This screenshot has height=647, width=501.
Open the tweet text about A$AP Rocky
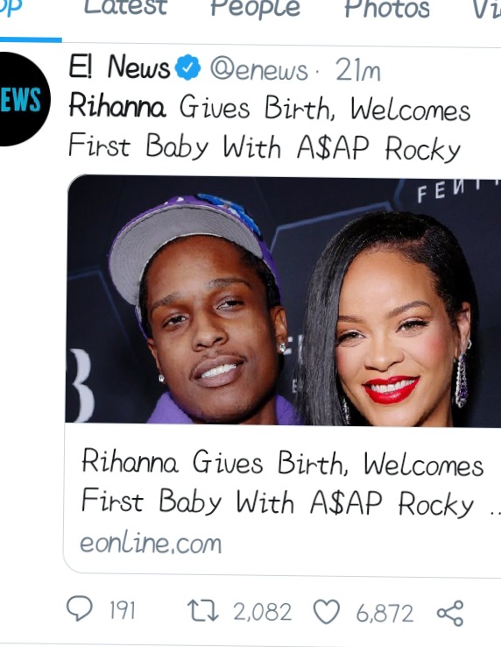pos(269,127)
